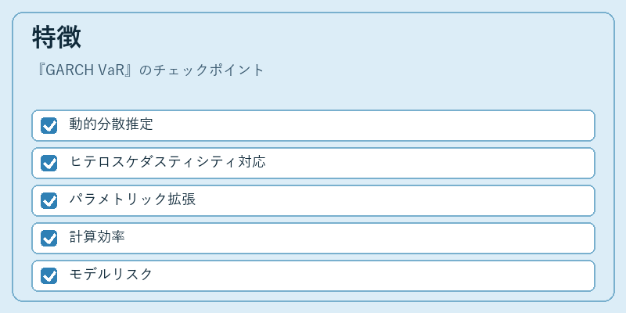Click the white checkmark icon beside 動的分散推定
This screenshot has height=313, width=626.
[49, 126]
